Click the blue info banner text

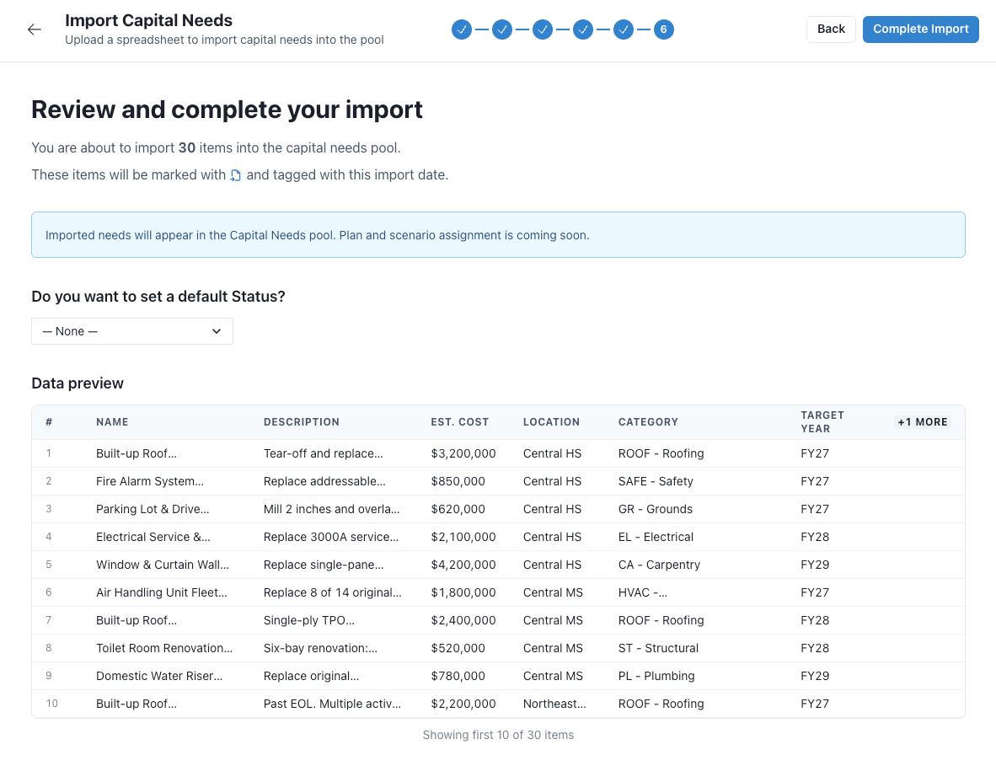(x=317, y=236)
